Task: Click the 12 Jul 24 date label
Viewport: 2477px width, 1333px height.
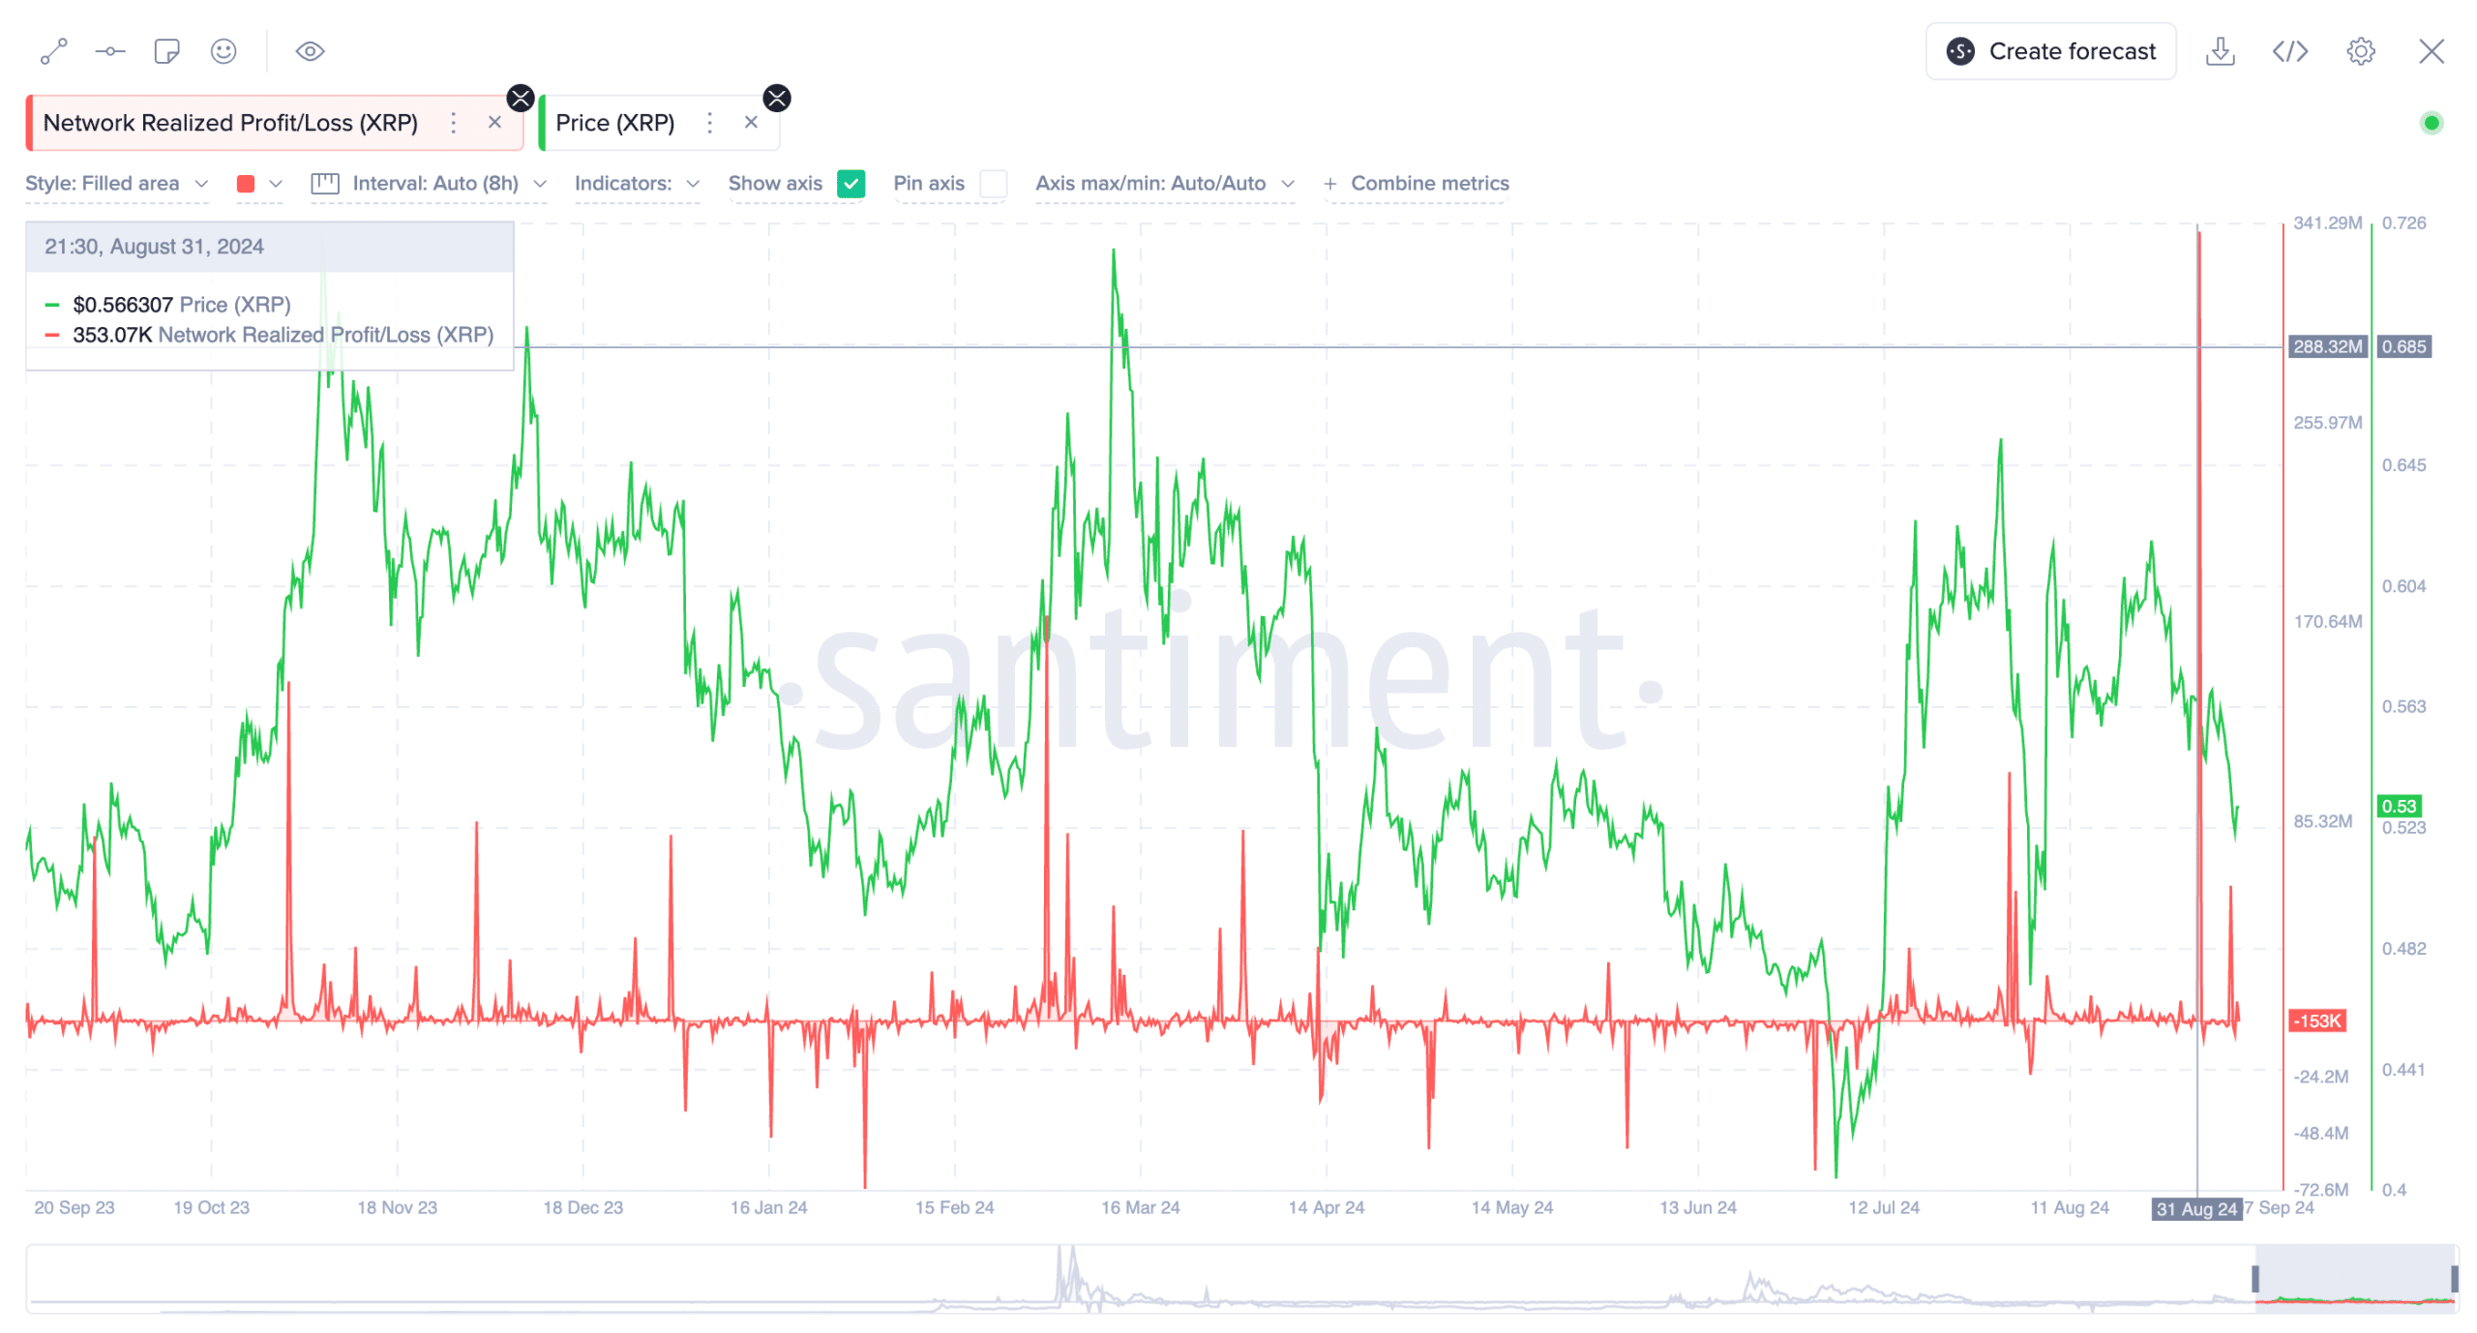Action: coord(1883,1207)
